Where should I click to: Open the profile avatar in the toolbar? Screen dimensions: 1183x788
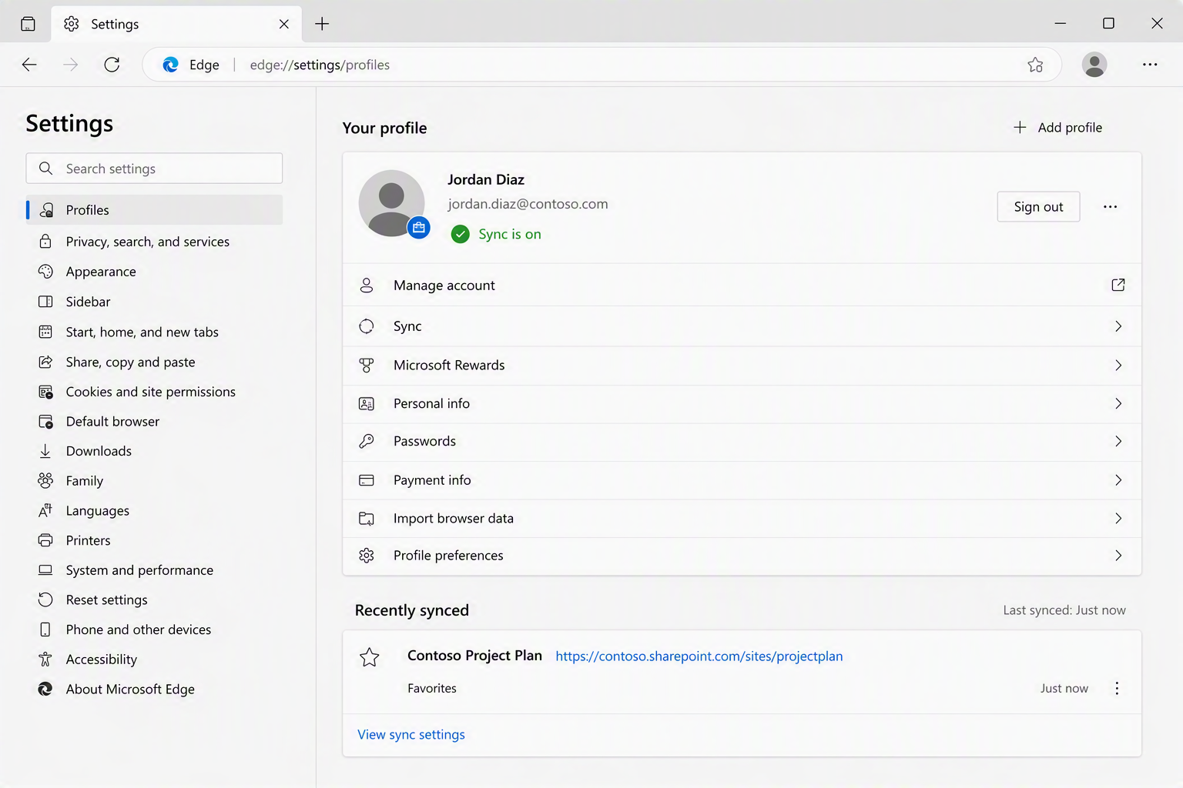[x=1094, y=65]
